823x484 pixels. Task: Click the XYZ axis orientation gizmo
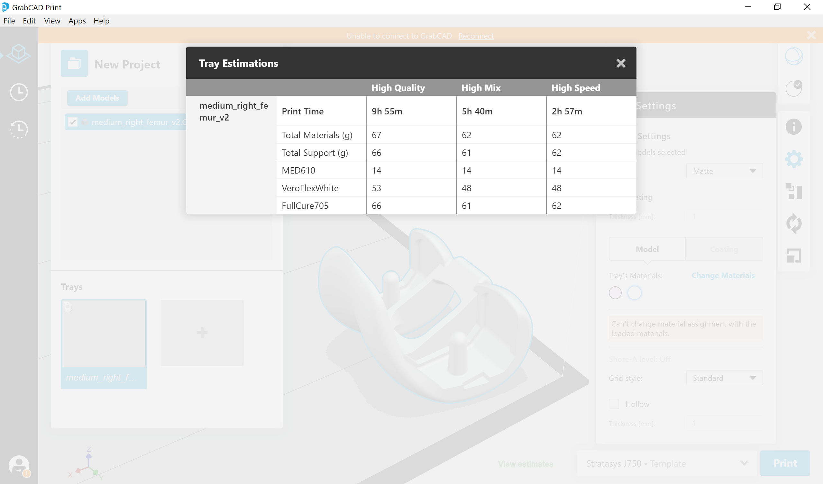coord(86,463)
